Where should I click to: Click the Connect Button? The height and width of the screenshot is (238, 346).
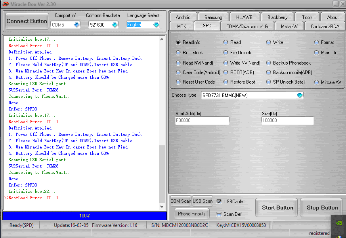(27, 21)
